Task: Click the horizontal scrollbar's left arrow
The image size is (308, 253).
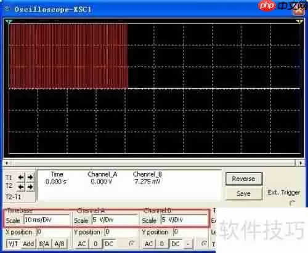Action: click(x=7, y=163)
